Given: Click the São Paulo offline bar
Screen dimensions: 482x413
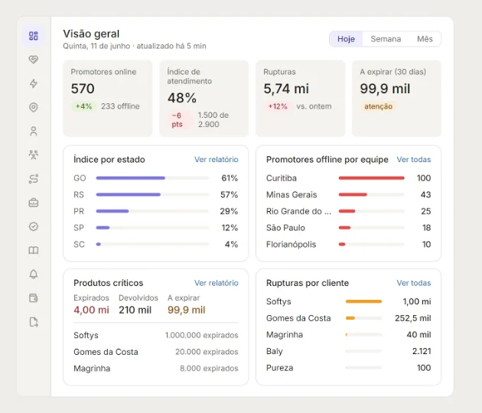Looking at the screenshot, I should pos(371,228).
